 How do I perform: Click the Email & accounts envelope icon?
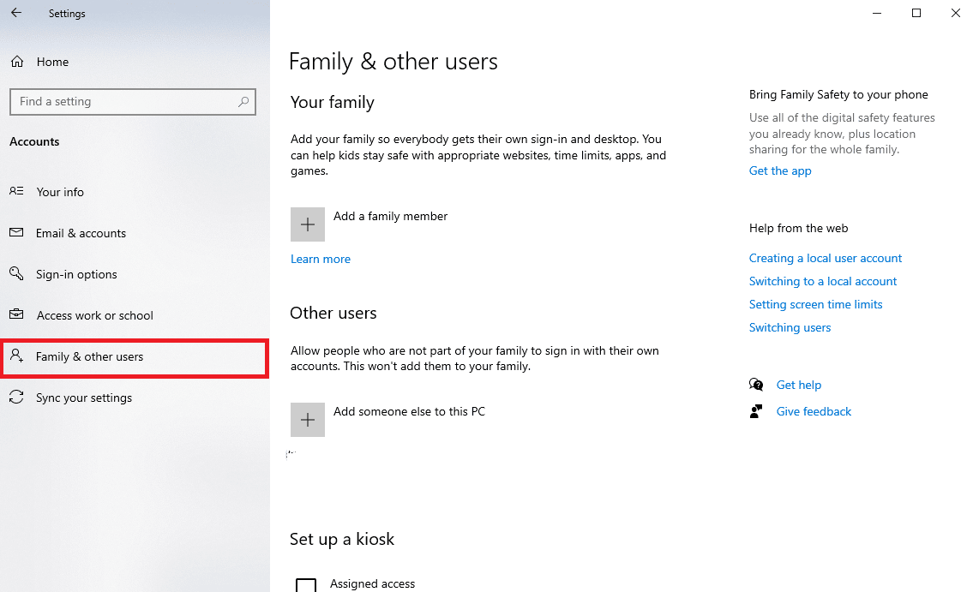(17, 232)
